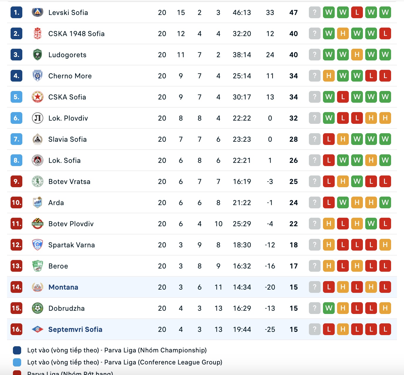Click Levski Sofia's red L form badge
This screenshot has width=404, height=375.
pyautogui.click(x=357, y=12)
